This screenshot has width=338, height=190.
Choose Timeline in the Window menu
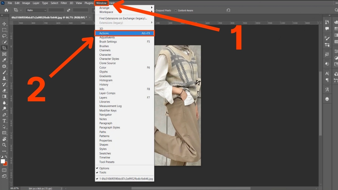tap(124, 158)
